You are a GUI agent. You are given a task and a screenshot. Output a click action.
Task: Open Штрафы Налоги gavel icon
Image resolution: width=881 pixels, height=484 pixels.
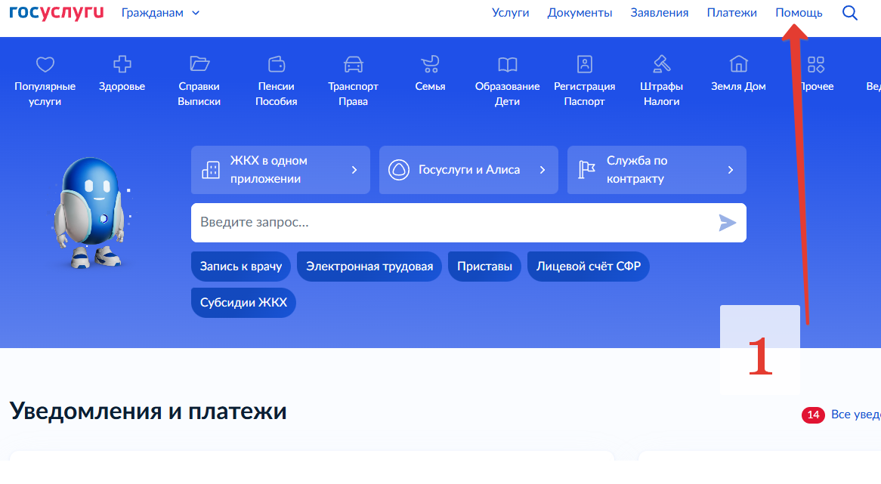click(x=661, y=64)
